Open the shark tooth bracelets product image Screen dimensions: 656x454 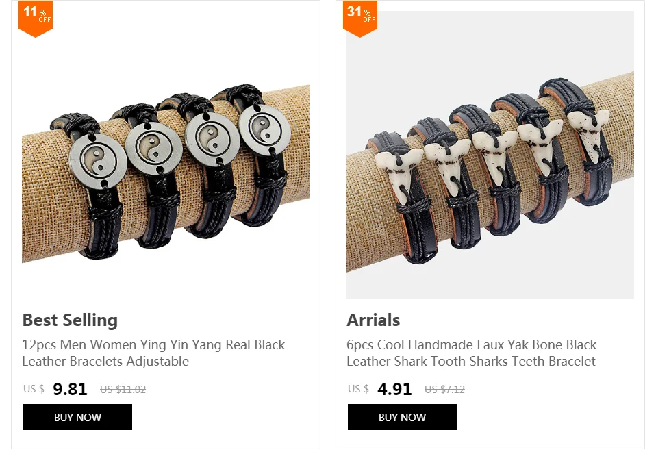(x=490, y=155)
